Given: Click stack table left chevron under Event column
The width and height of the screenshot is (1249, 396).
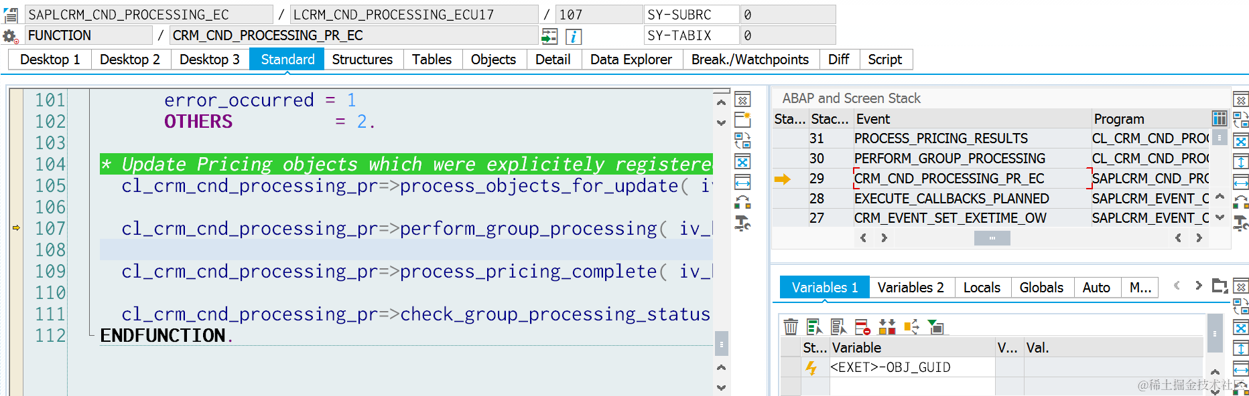Looking at the screenshot, I should click(x=863, y=237).
